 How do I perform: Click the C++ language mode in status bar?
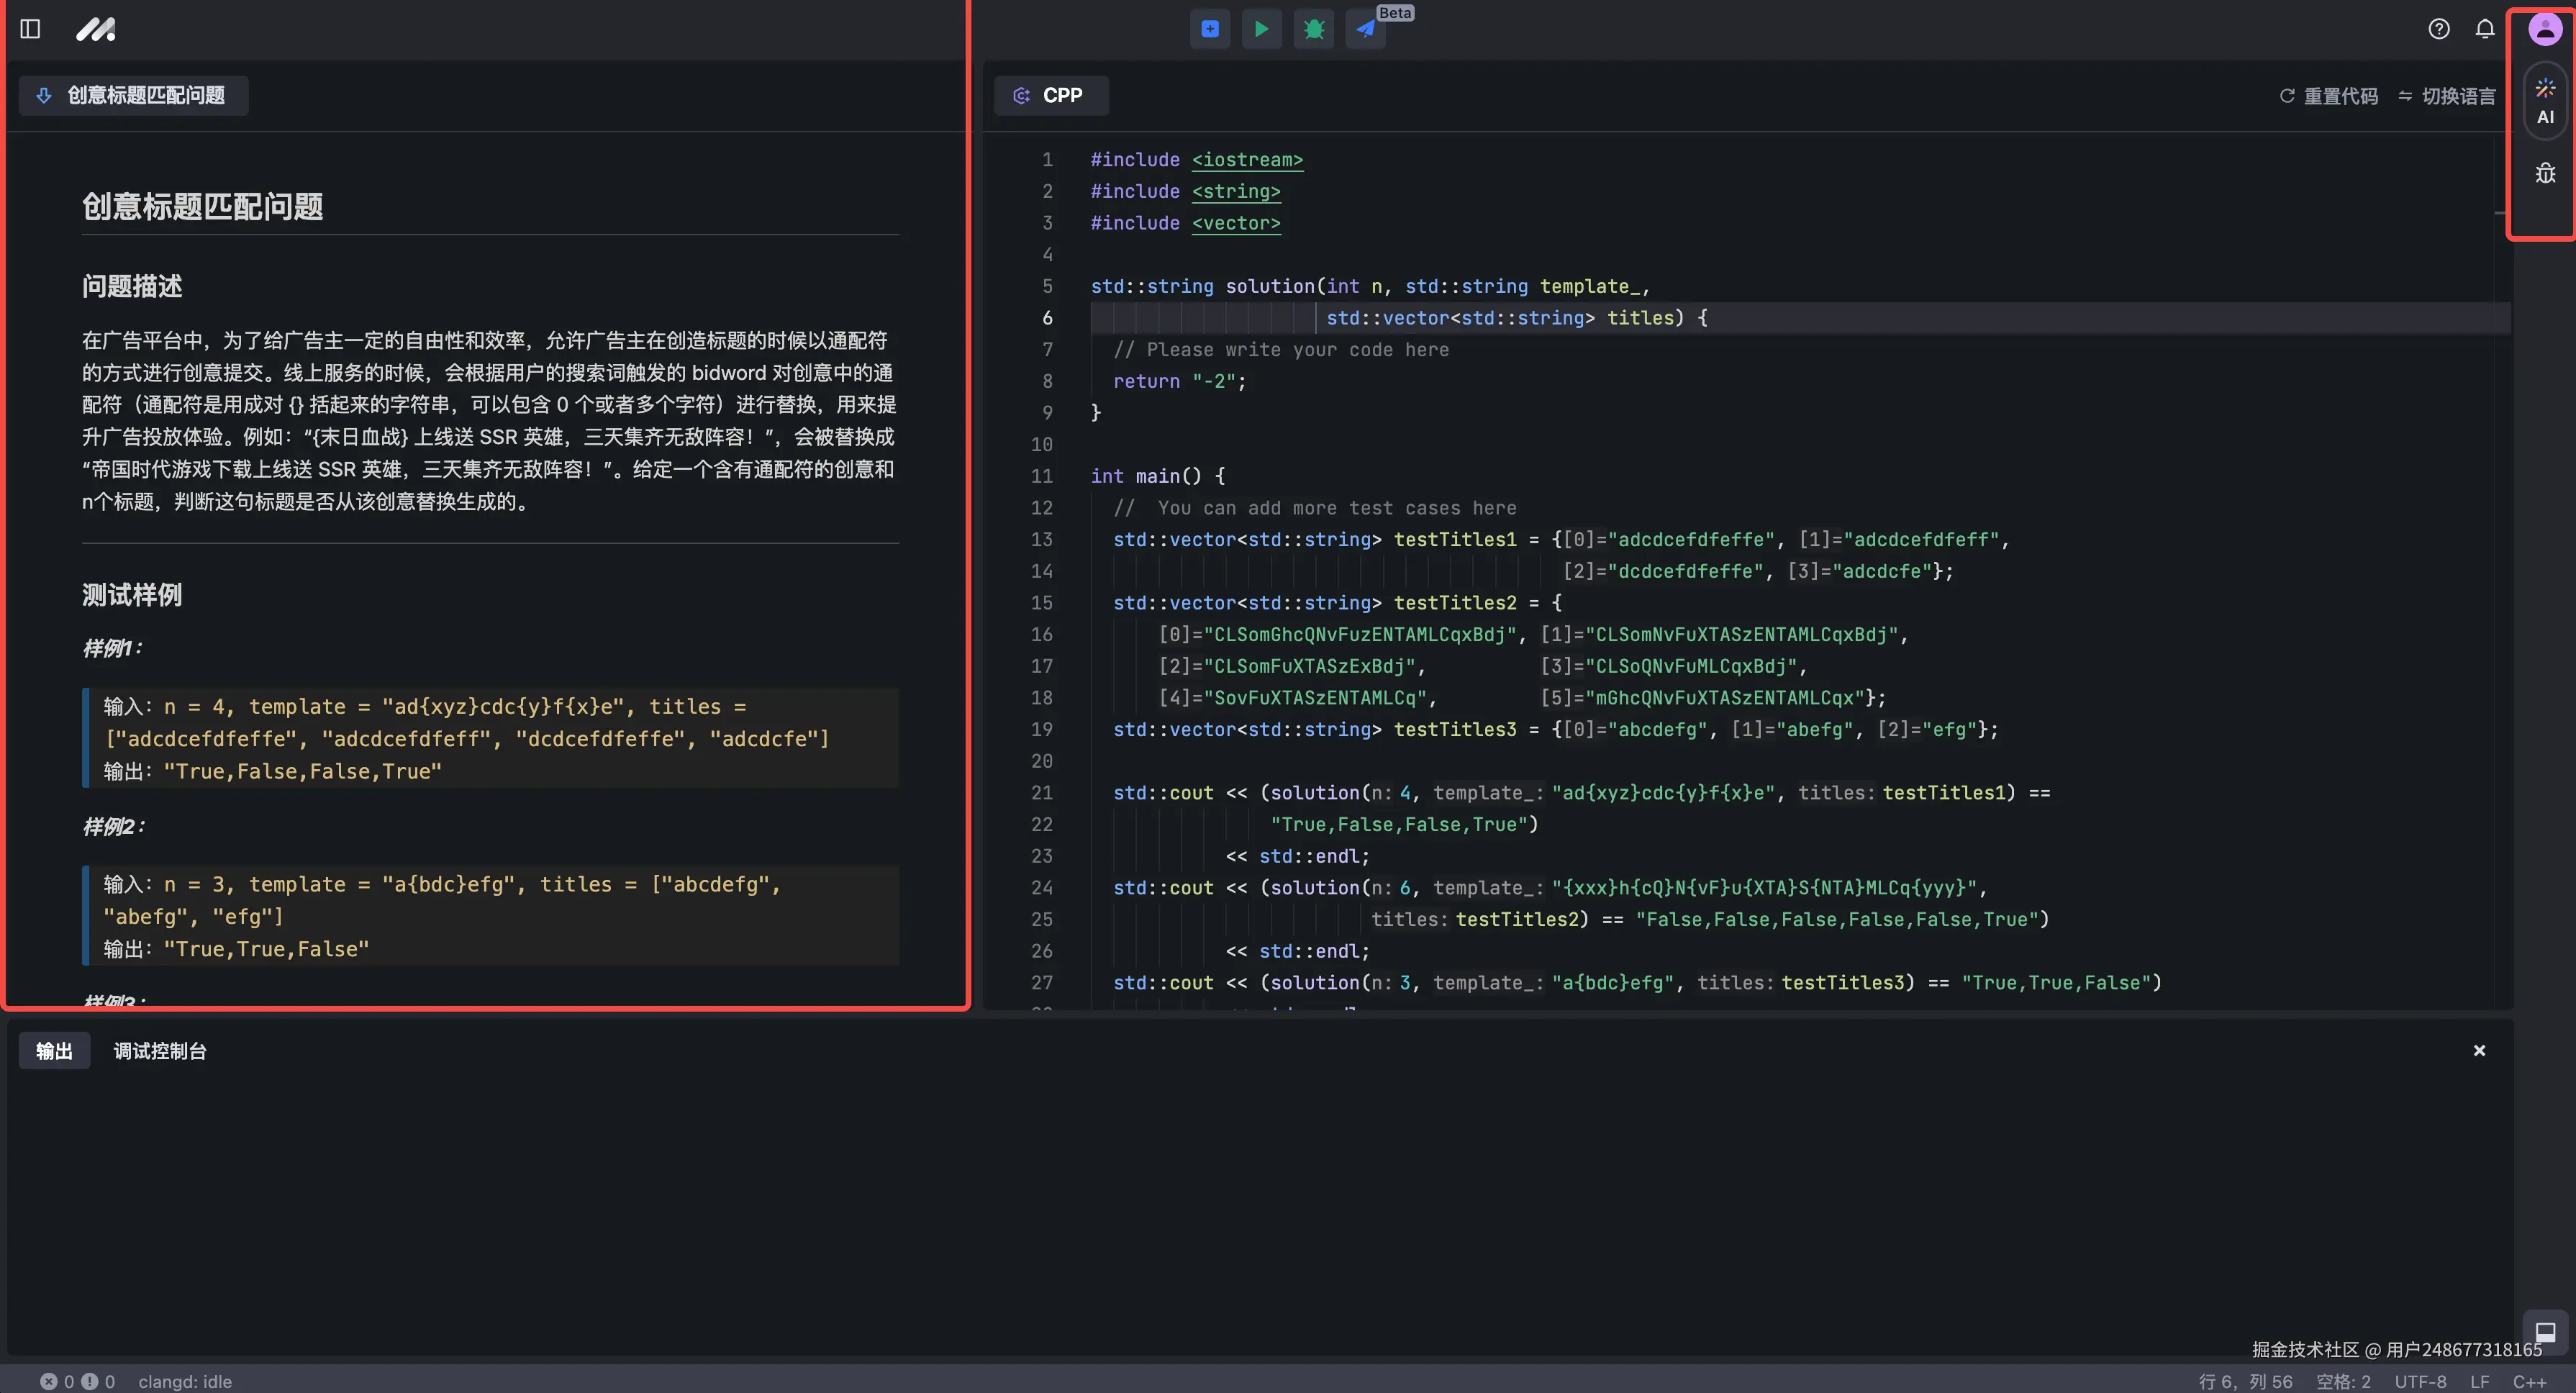coord(2529,1381)
